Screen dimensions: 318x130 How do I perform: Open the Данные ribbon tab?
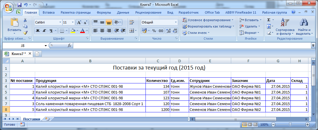pyautogui.click(x=123, y=12)
